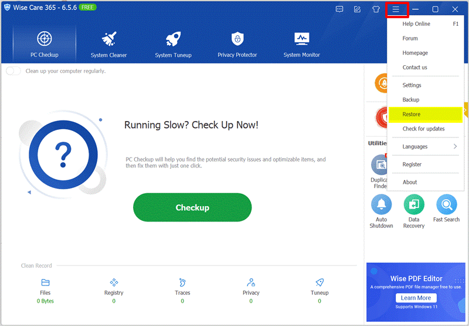469x326 pixels.
Task: Click Check for updates
Action: click(425, 129)
